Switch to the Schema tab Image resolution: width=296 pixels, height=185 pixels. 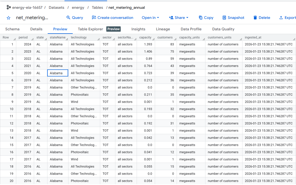[x=12, y=29]
